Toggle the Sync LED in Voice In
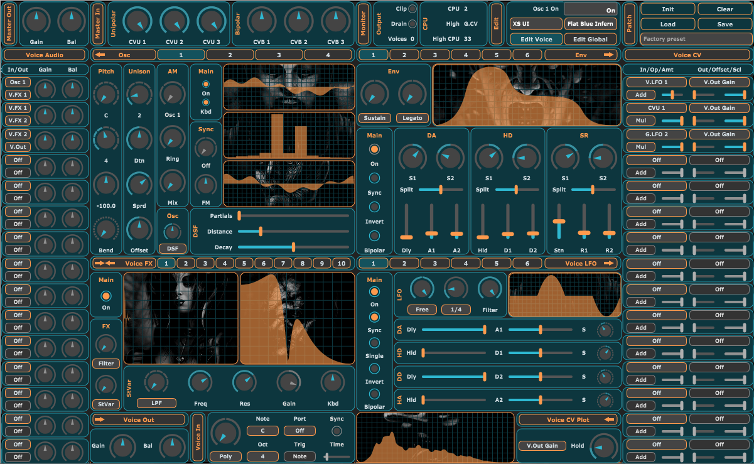The width and height of the screenshot is (754, 464). coord(337,431)
